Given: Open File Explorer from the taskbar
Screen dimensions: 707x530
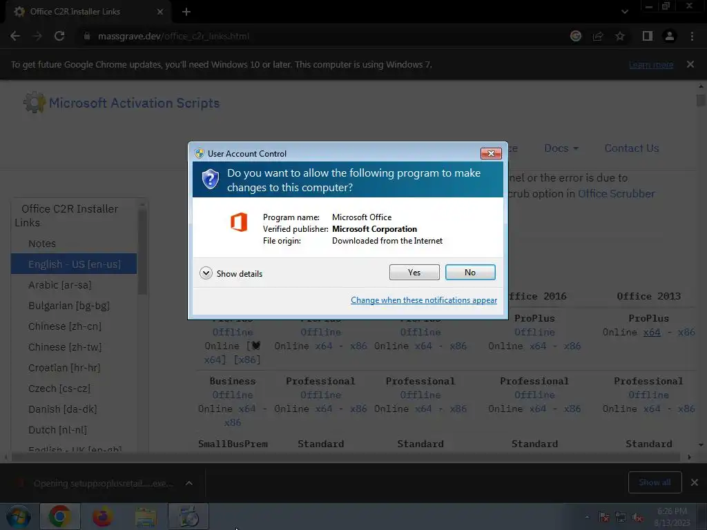Looking at the screenshot, I should (x=146, y=516).
